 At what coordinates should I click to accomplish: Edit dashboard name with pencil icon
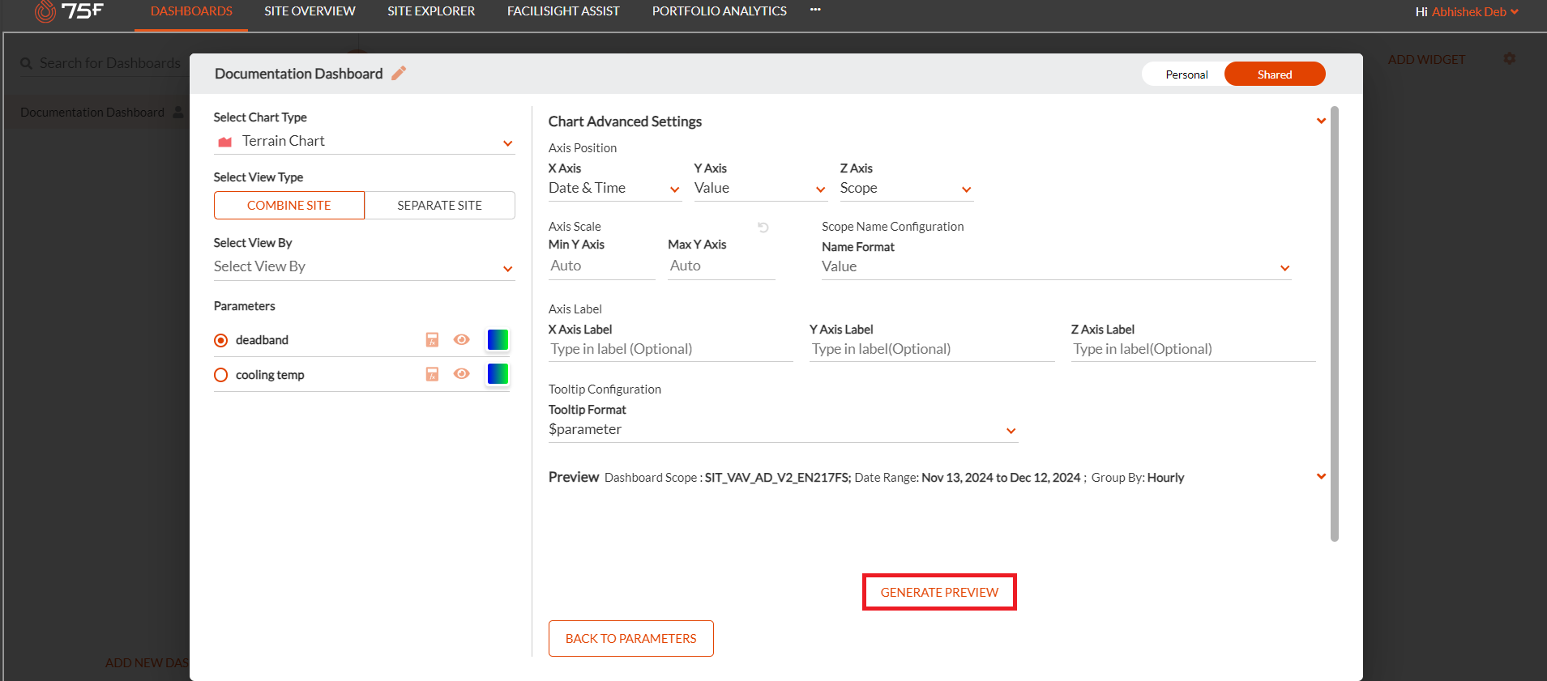click(399, 74)
